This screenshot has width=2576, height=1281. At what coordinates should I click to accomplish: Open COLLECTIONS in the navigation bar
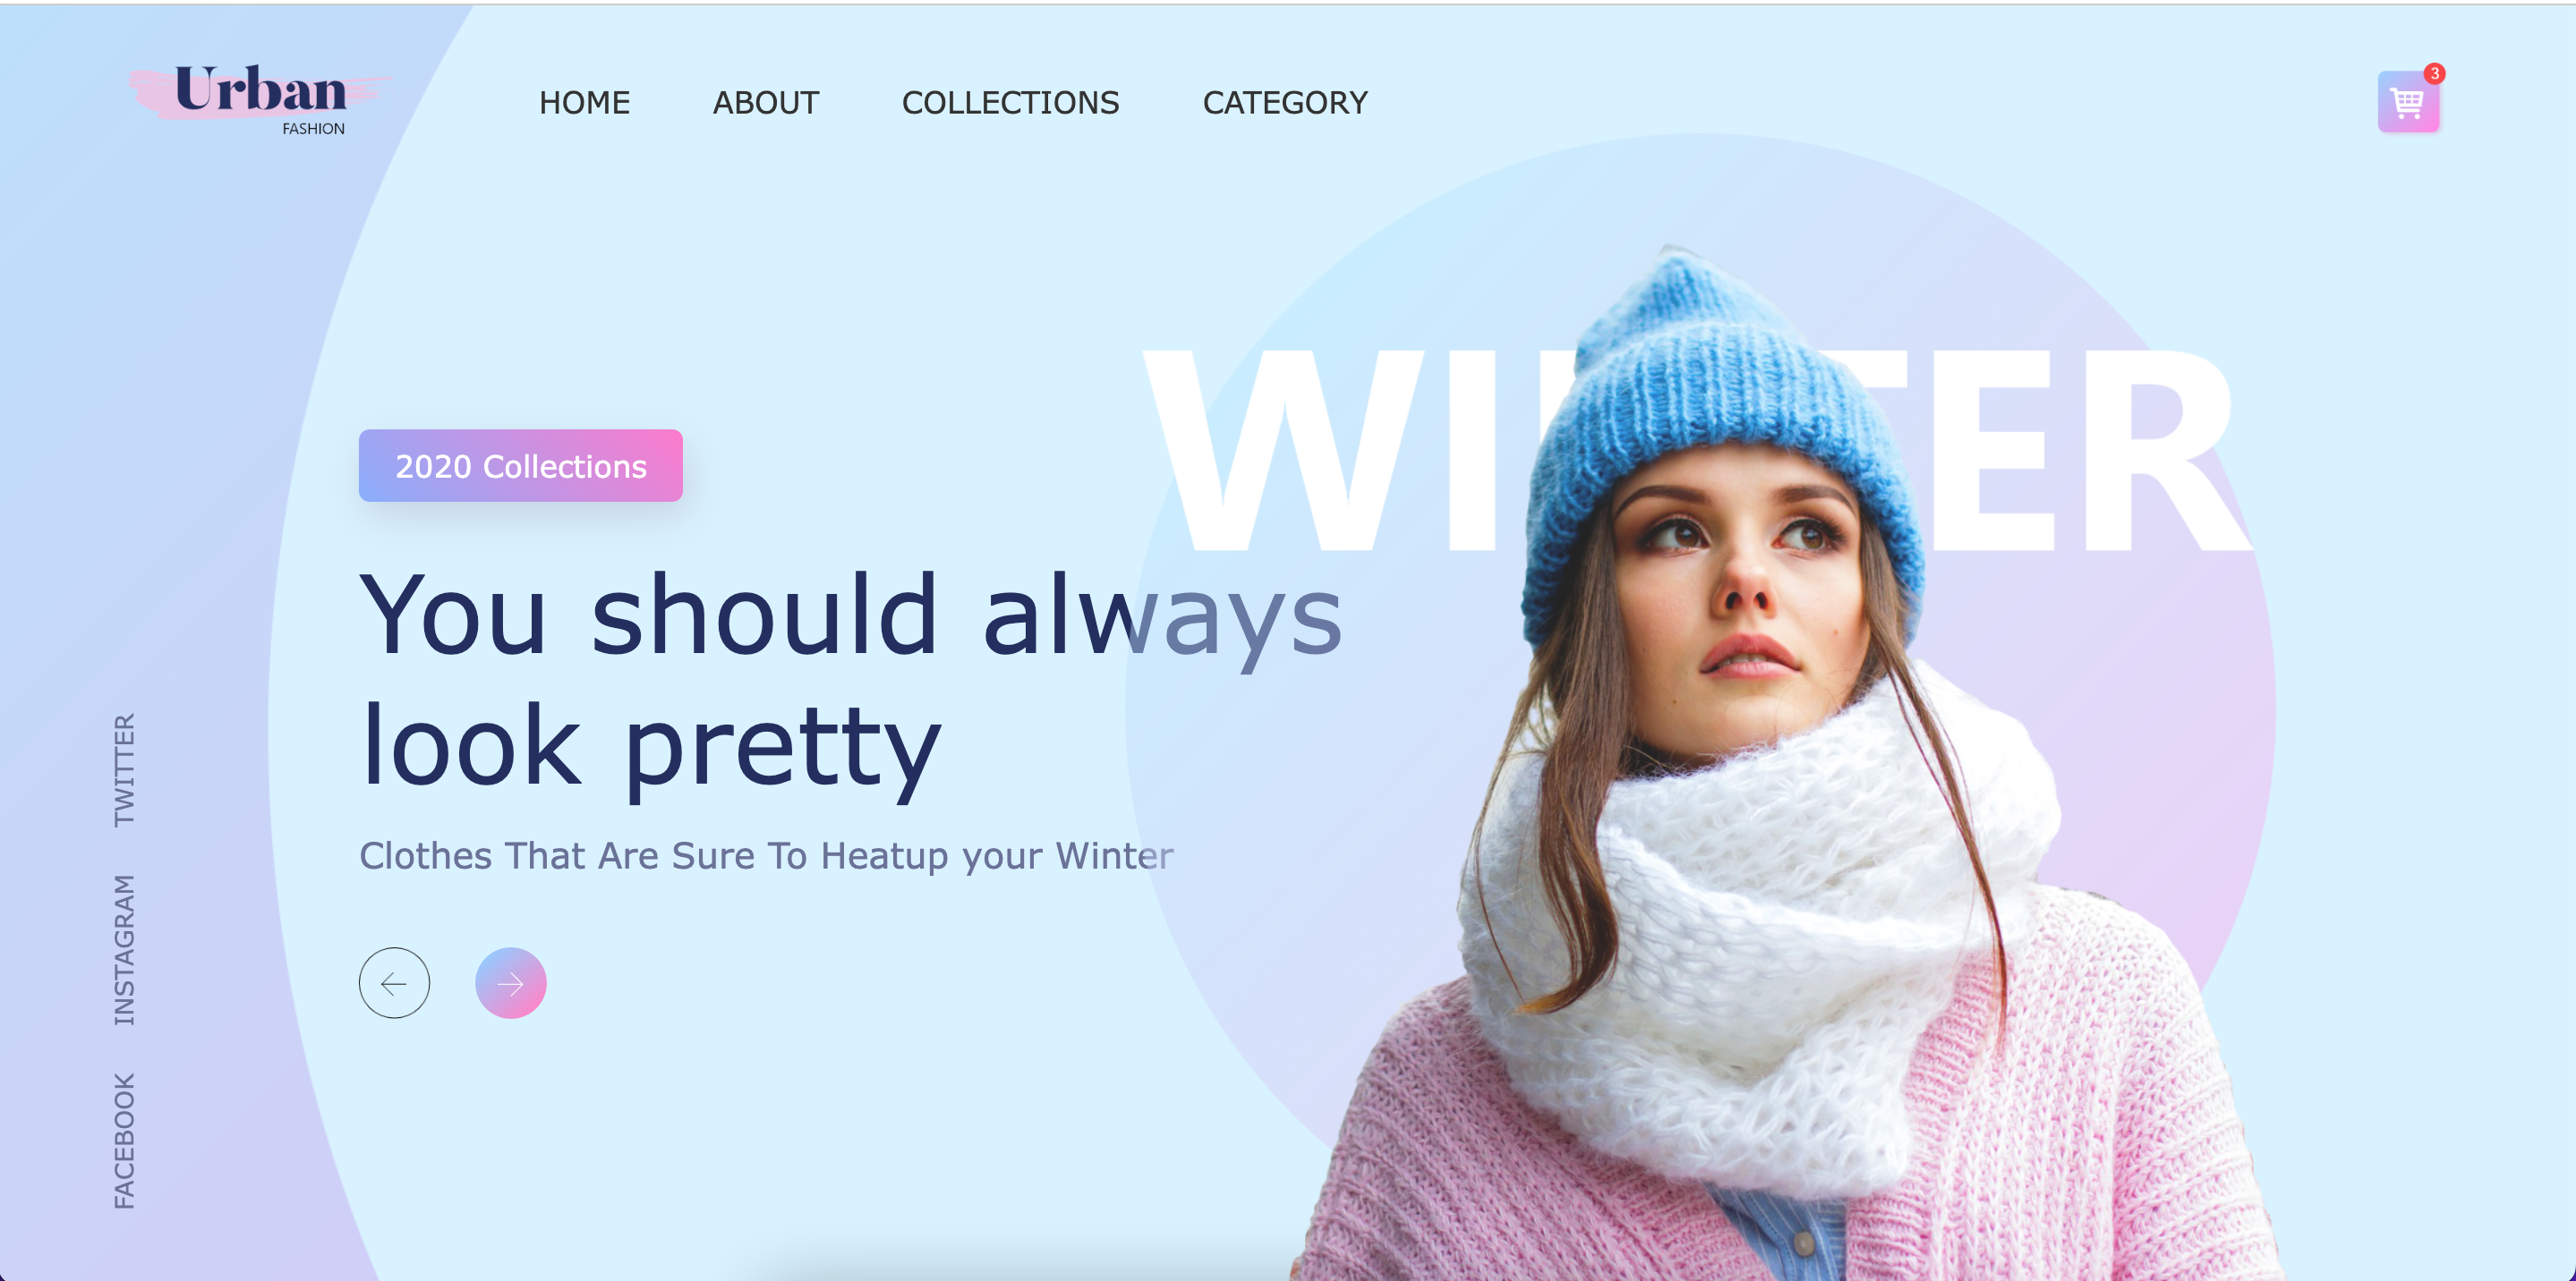click(1010, 102)
